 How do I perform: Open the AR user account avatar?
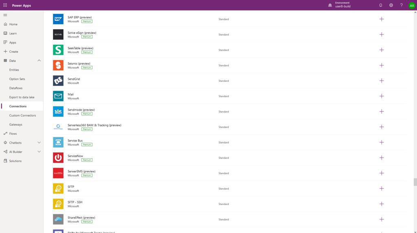[412, 5]
